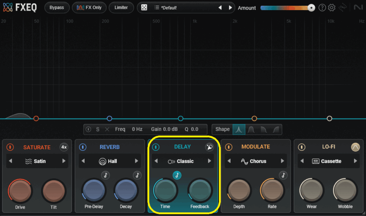Image resolution: width=366 pixels, height=216 pixels.
Task: Switch to previous Modulate type before Chorus
Action: click(230, 161)
